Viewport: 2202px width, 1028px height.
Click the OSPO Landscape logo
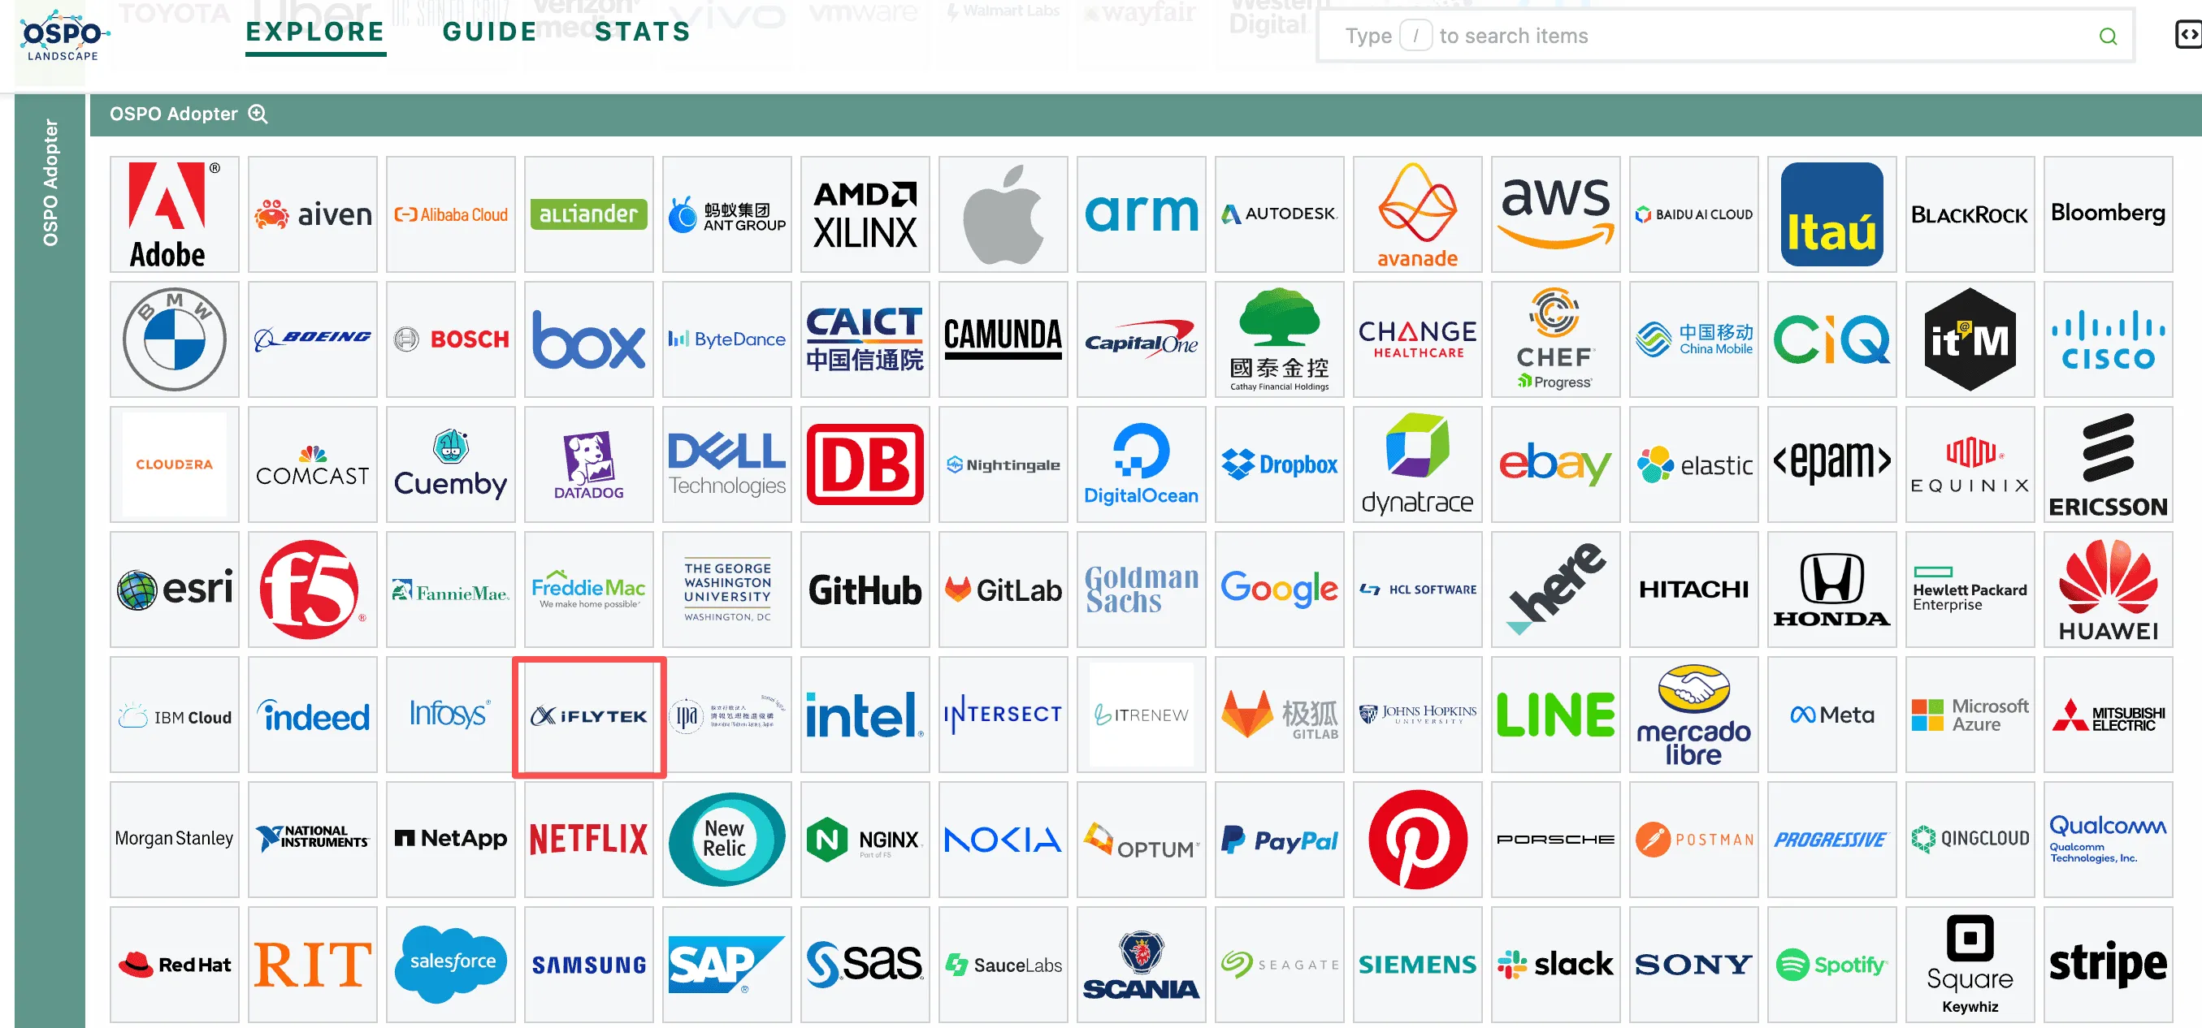tap(64, 36)
